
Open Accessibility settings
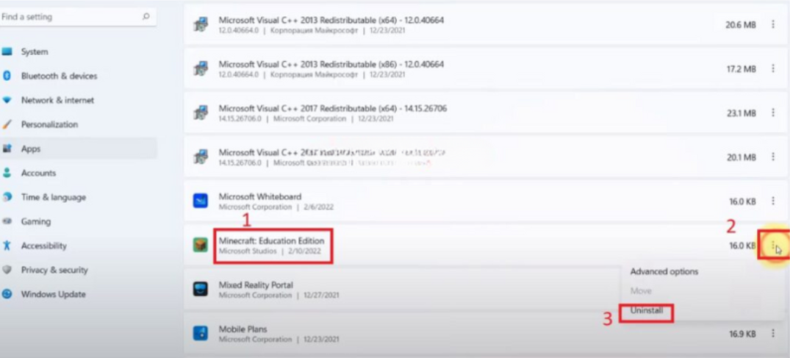pyautogui.click(x=44, y=246)
